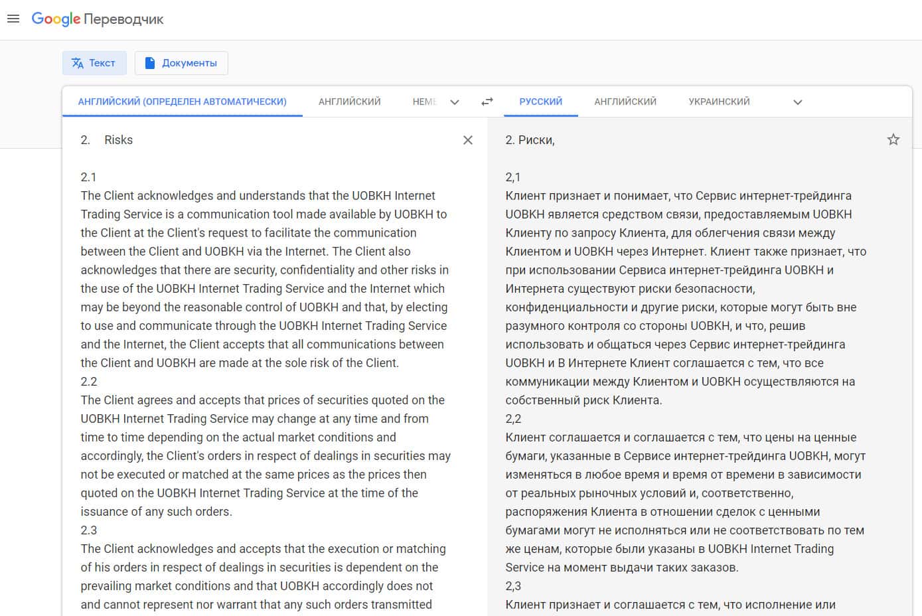
Task: Select the auto-detected English source tab
Action: (x=182, y=102)
